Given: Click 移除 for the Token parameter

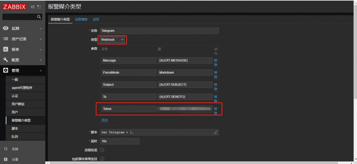Looking at the screenshot, I should [215, 111].
